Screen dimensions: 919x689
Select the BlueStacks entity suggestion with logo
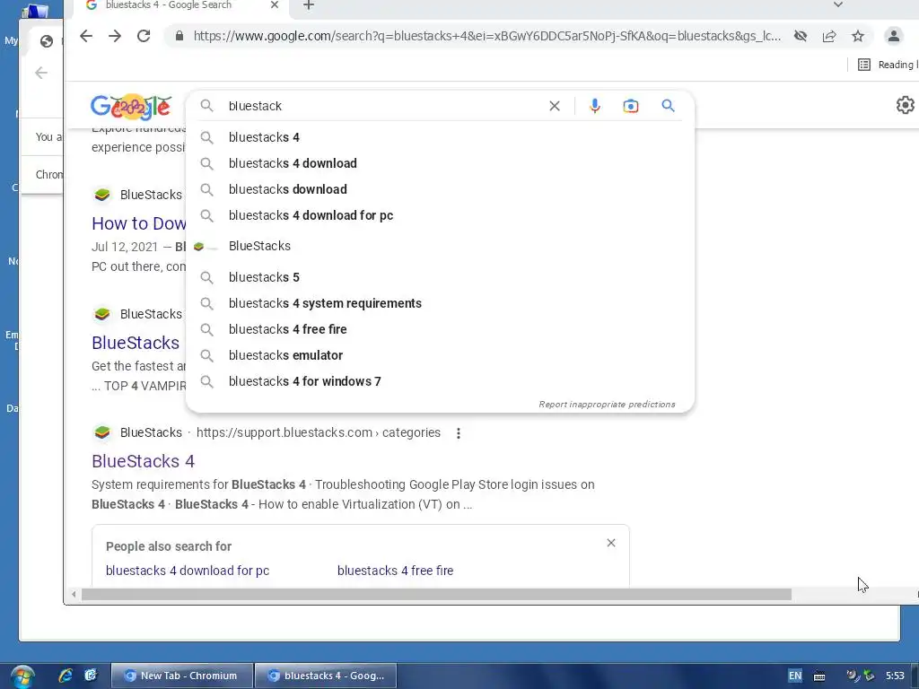440,246
